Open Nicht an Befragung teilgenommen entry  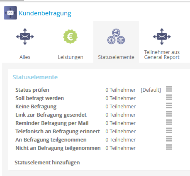58,148
